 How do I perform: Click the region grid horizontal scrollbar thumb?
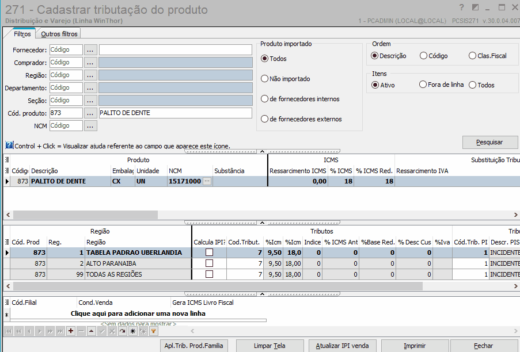(218, 286)
